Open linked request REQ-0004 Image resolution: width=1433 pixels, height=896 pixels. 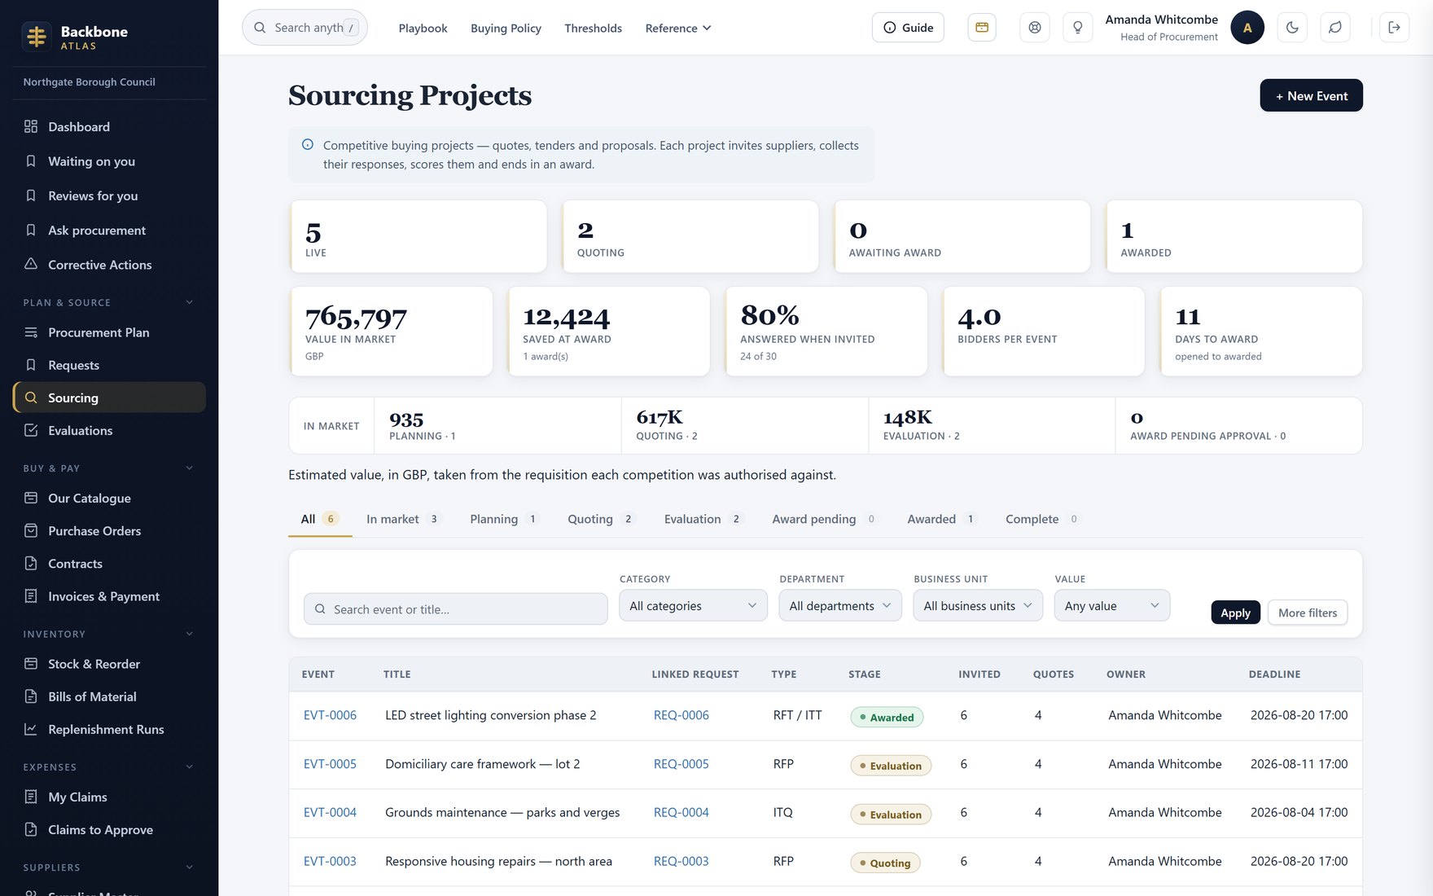(x=681, y=812)
